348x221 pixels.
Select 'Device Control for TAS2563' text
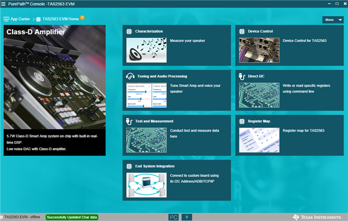(x=304, y=41)
